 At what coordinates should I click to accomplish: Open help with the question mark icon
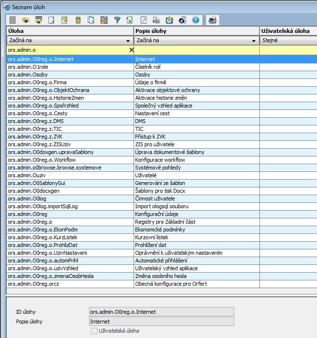tap(196, 20)
